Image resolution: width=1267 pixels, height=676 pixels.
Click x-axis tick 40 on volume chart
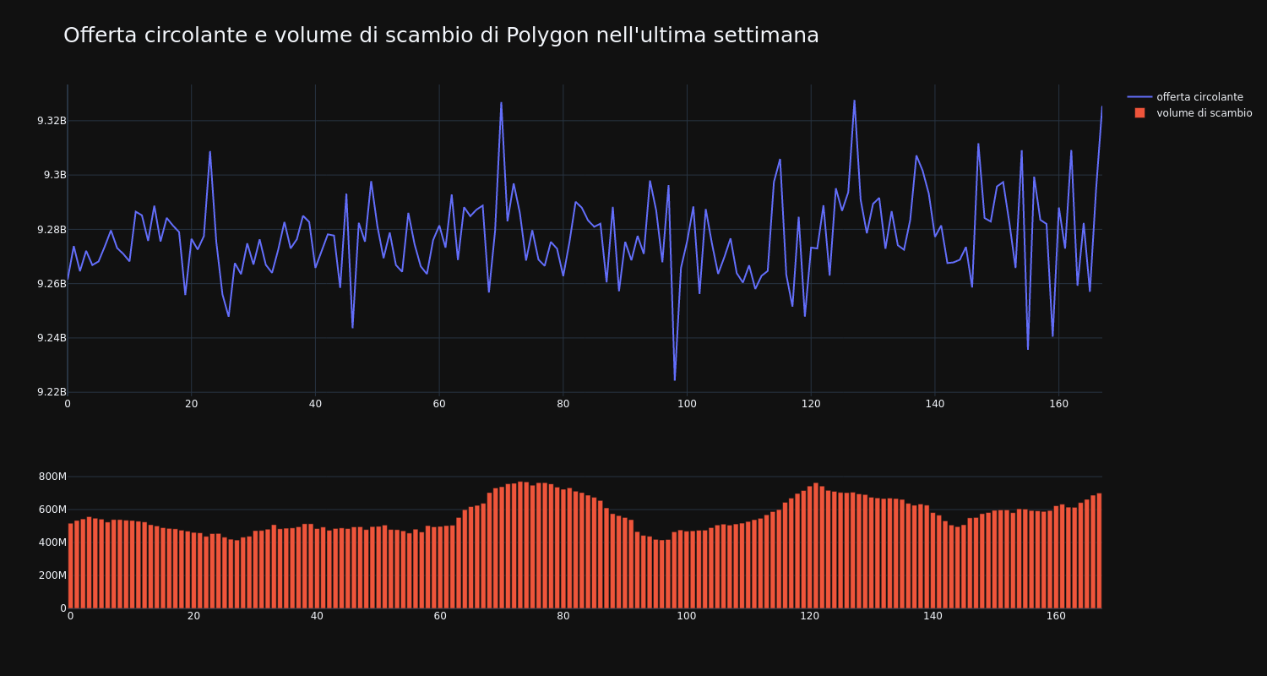[317, 617]
